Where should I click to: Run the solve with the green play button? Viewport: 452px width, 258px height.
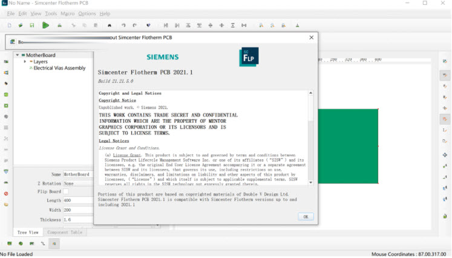(45, 25)
